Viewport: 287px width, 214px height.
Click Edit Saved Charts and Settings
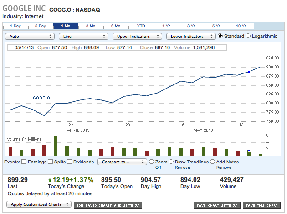[x=108, y=205]
